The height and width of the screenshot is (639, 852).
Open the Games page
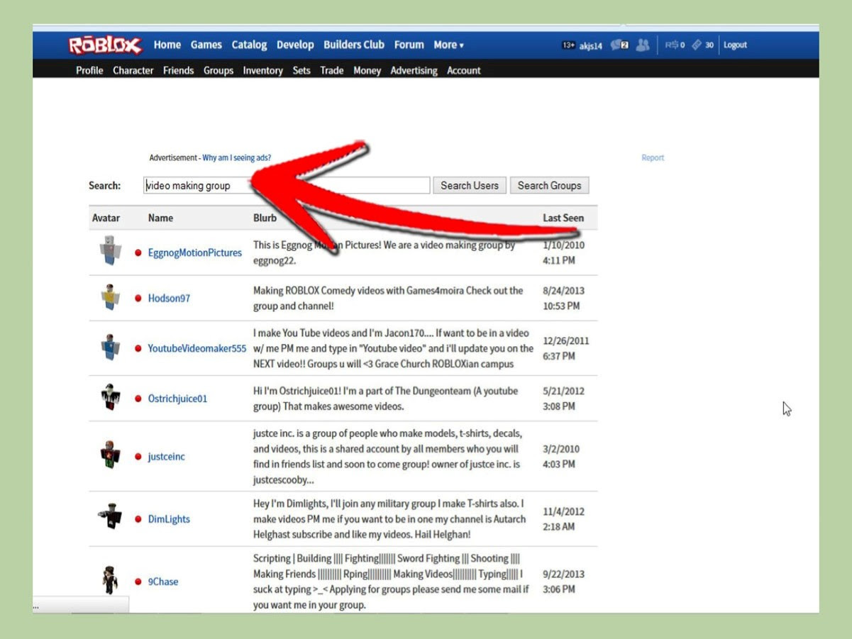[206, 45]
